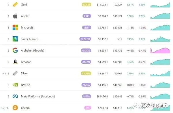This screenshot has width=173, height=113.
Task: Click the NVIDIA eye logo
Action: [x=15, y=85]
